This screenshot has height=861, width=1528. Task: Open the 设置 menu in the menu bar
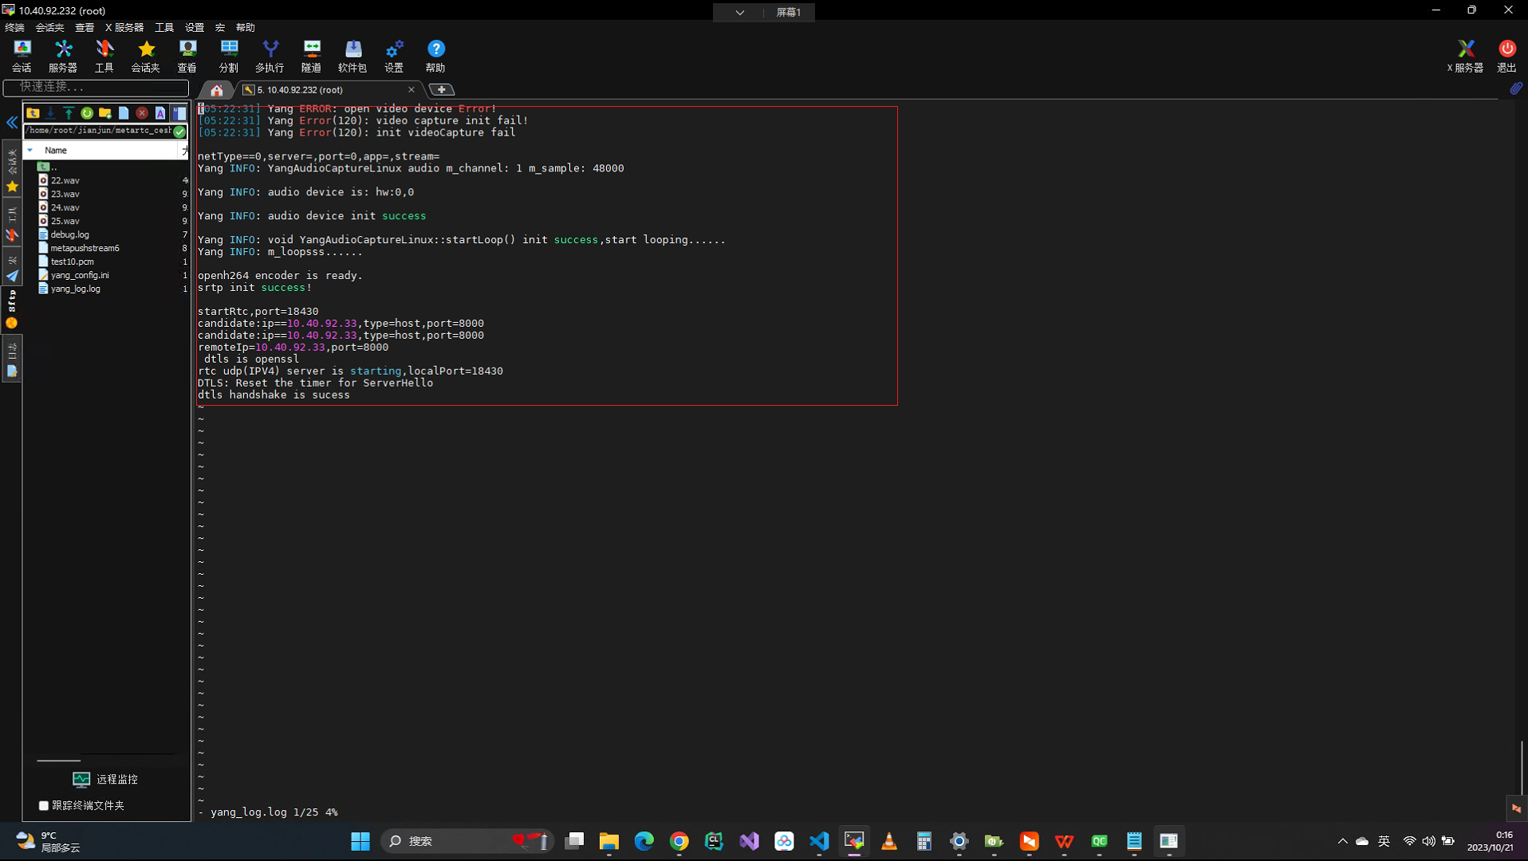[194, 26]
